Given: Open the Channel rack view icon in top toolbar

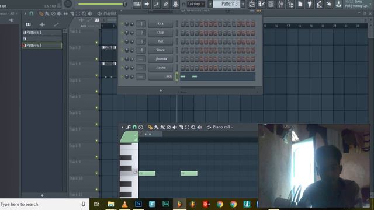Looking at the screenshot, I should point(271,4).
